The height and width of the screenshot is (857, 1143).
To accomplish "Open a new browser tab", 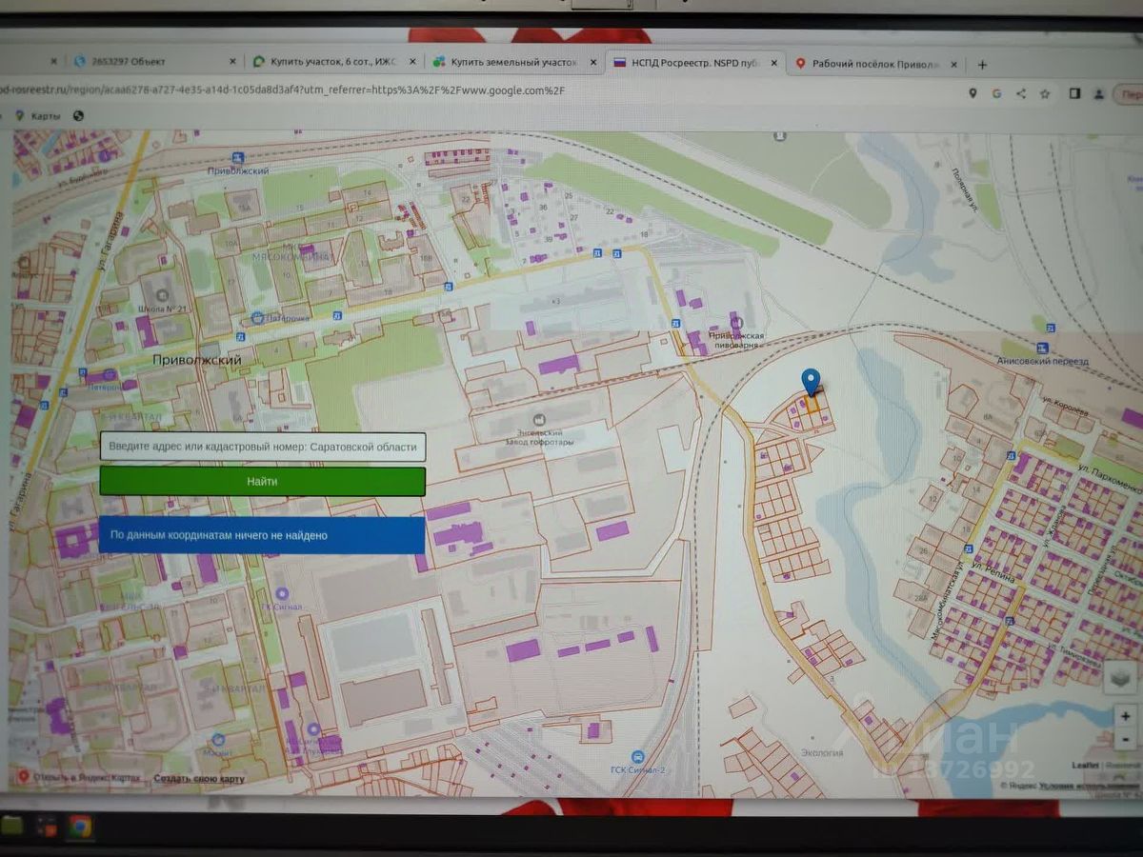I will [982, 64].
